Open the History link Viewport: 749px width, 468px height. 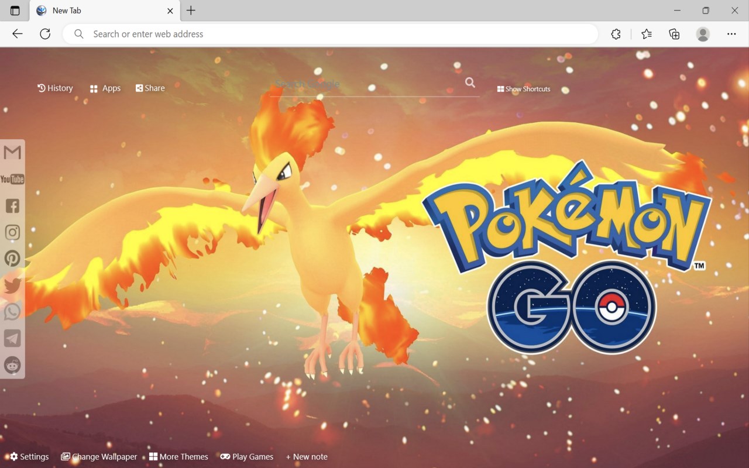pyautogui.click(x=55, y=88)
